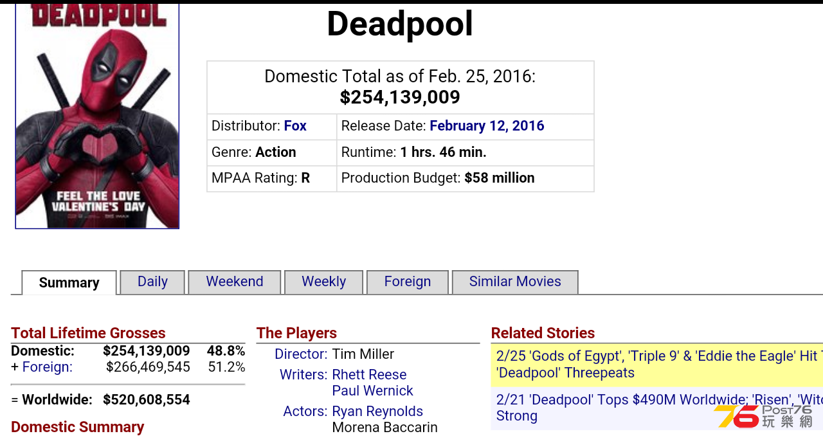Open the Director label link

301,354
